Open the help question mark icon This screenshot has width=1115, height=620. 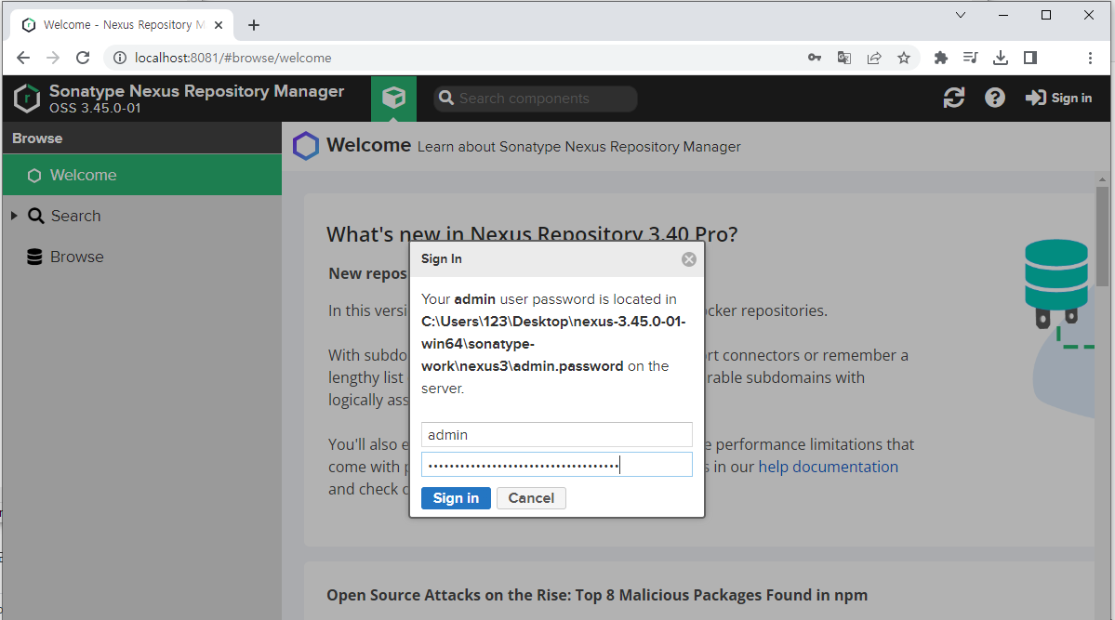(x=995, y=98)
